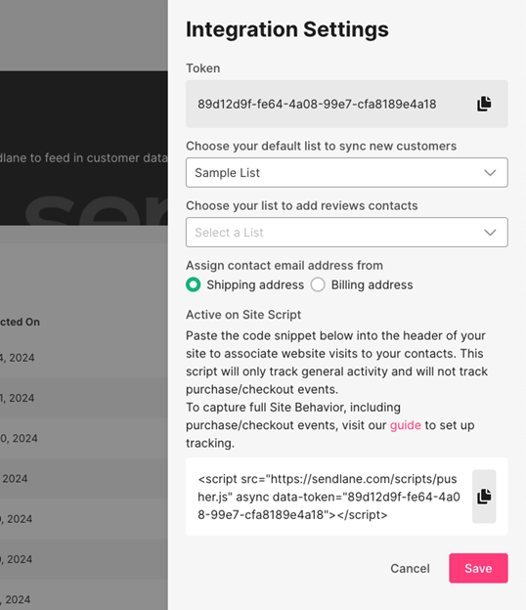Viewport: 526px width, 610px height.
Task: Open the Sample List default list dropdown
Action: (x=347, y=172)
